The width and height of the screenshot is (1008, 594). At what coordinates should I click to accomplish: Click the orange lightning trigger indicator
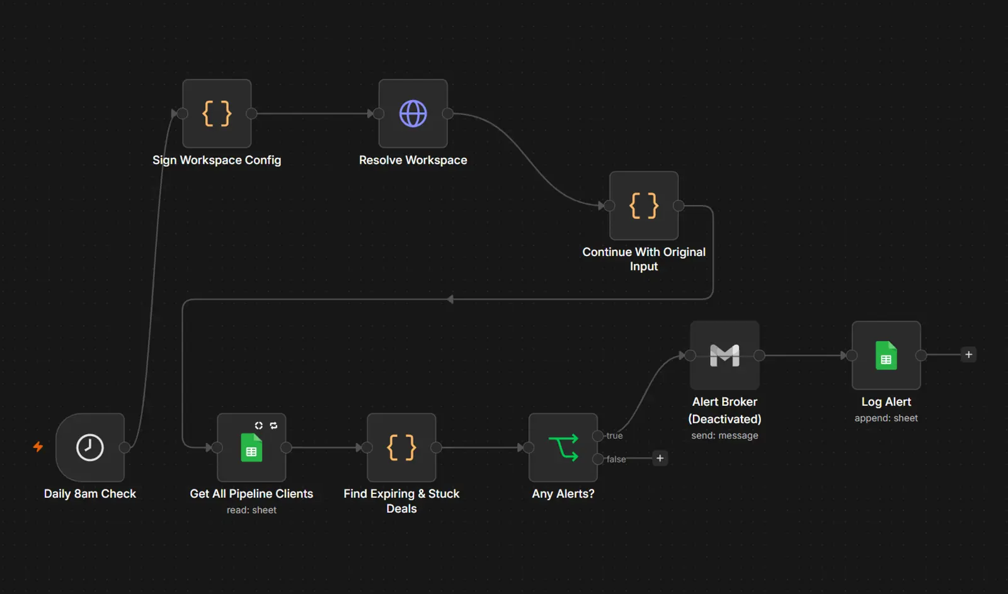38,447
